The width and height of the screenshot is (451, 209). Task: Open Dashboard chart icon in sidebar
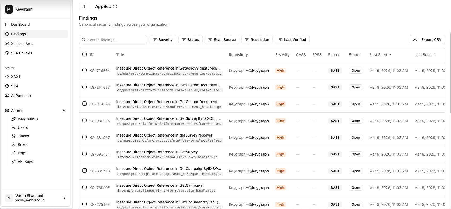tap(7, 24)
